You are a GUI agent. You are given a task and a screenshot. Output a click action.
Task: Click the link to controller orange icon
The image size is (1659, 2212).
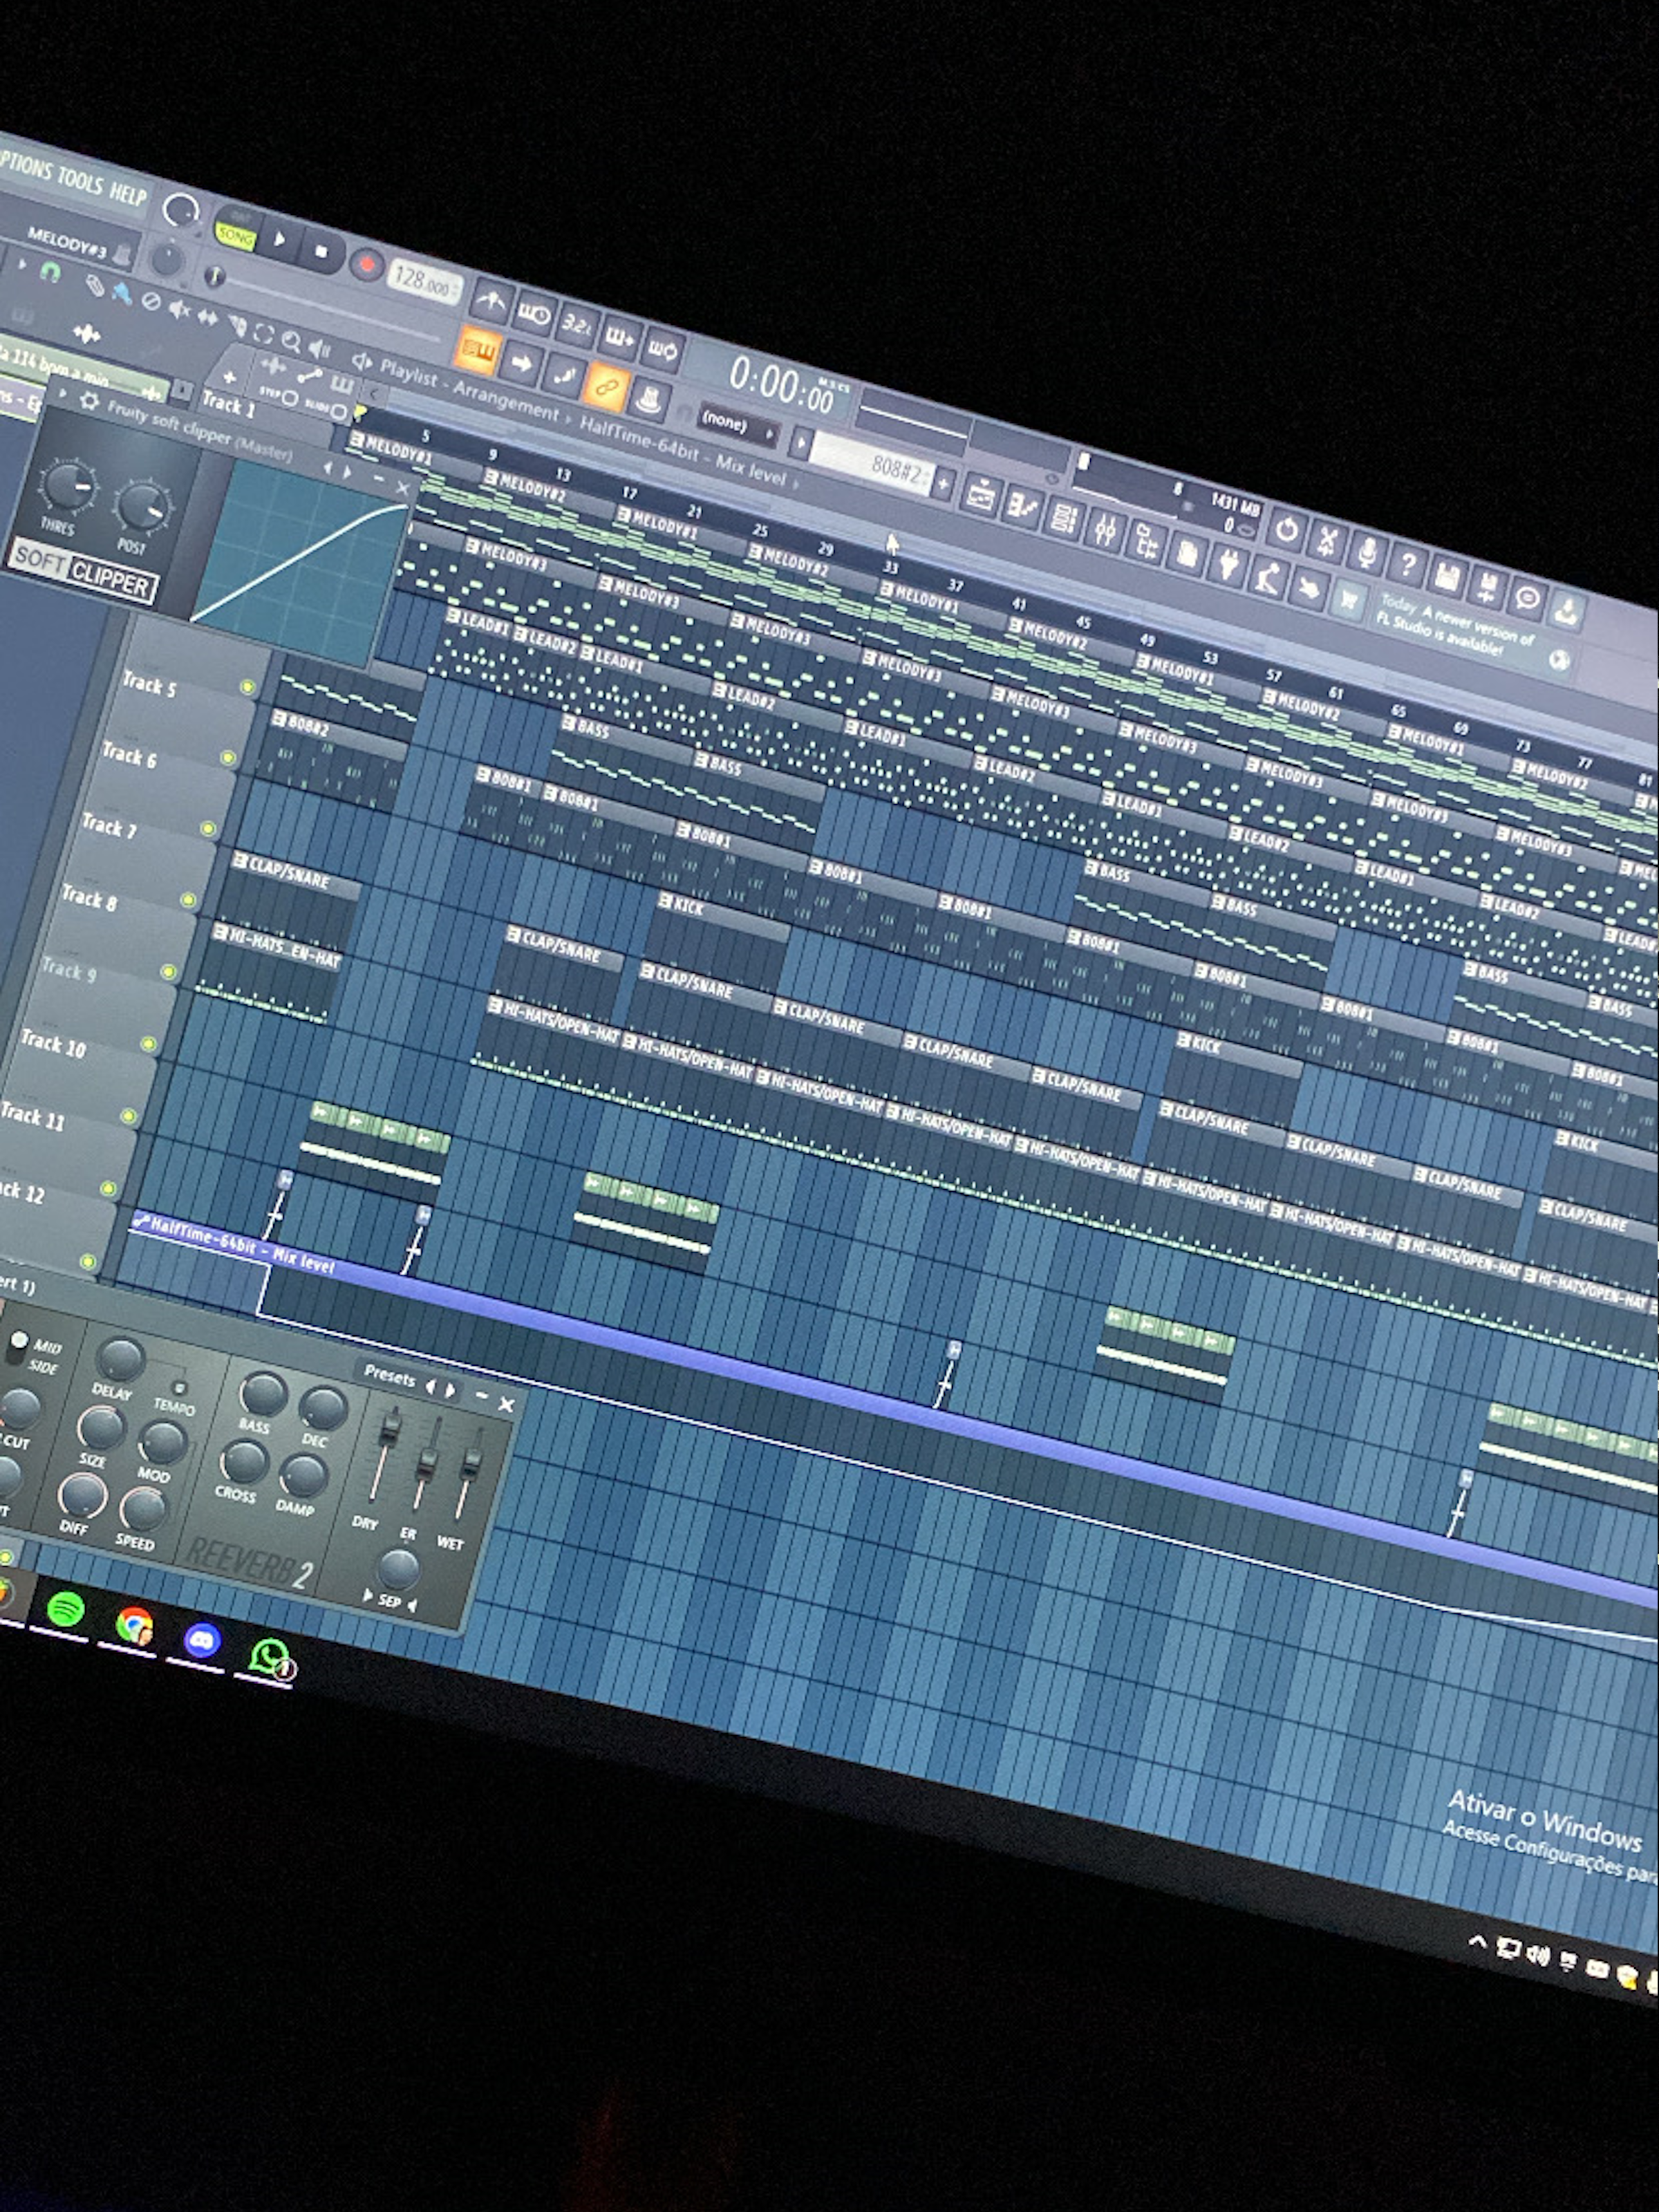(606, 386)
